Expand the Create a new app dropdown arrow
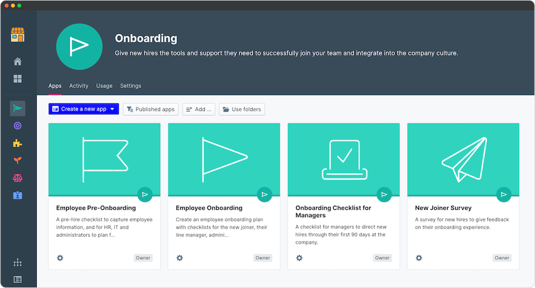 pos(113,109)
